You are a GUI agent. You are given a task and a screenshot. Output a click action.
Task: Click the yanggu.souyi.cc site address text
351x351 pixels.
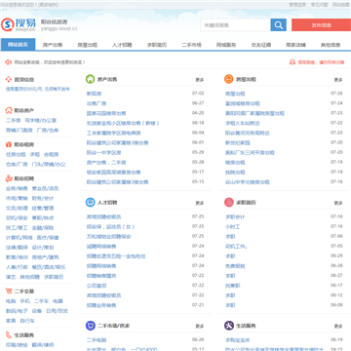(x=59, y=28)
